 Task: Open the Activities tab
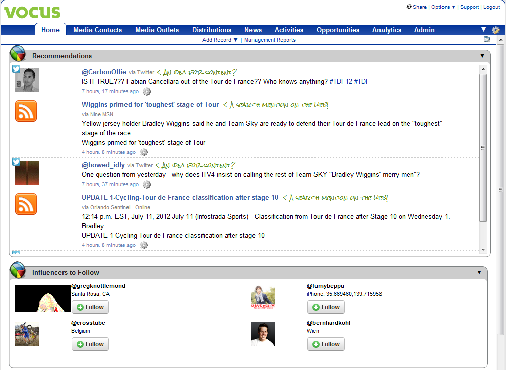click(x=289, y=30)
